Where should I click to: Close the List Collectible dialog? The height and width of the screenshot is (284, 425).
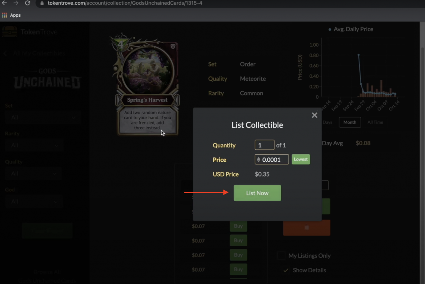coord(314,115)
